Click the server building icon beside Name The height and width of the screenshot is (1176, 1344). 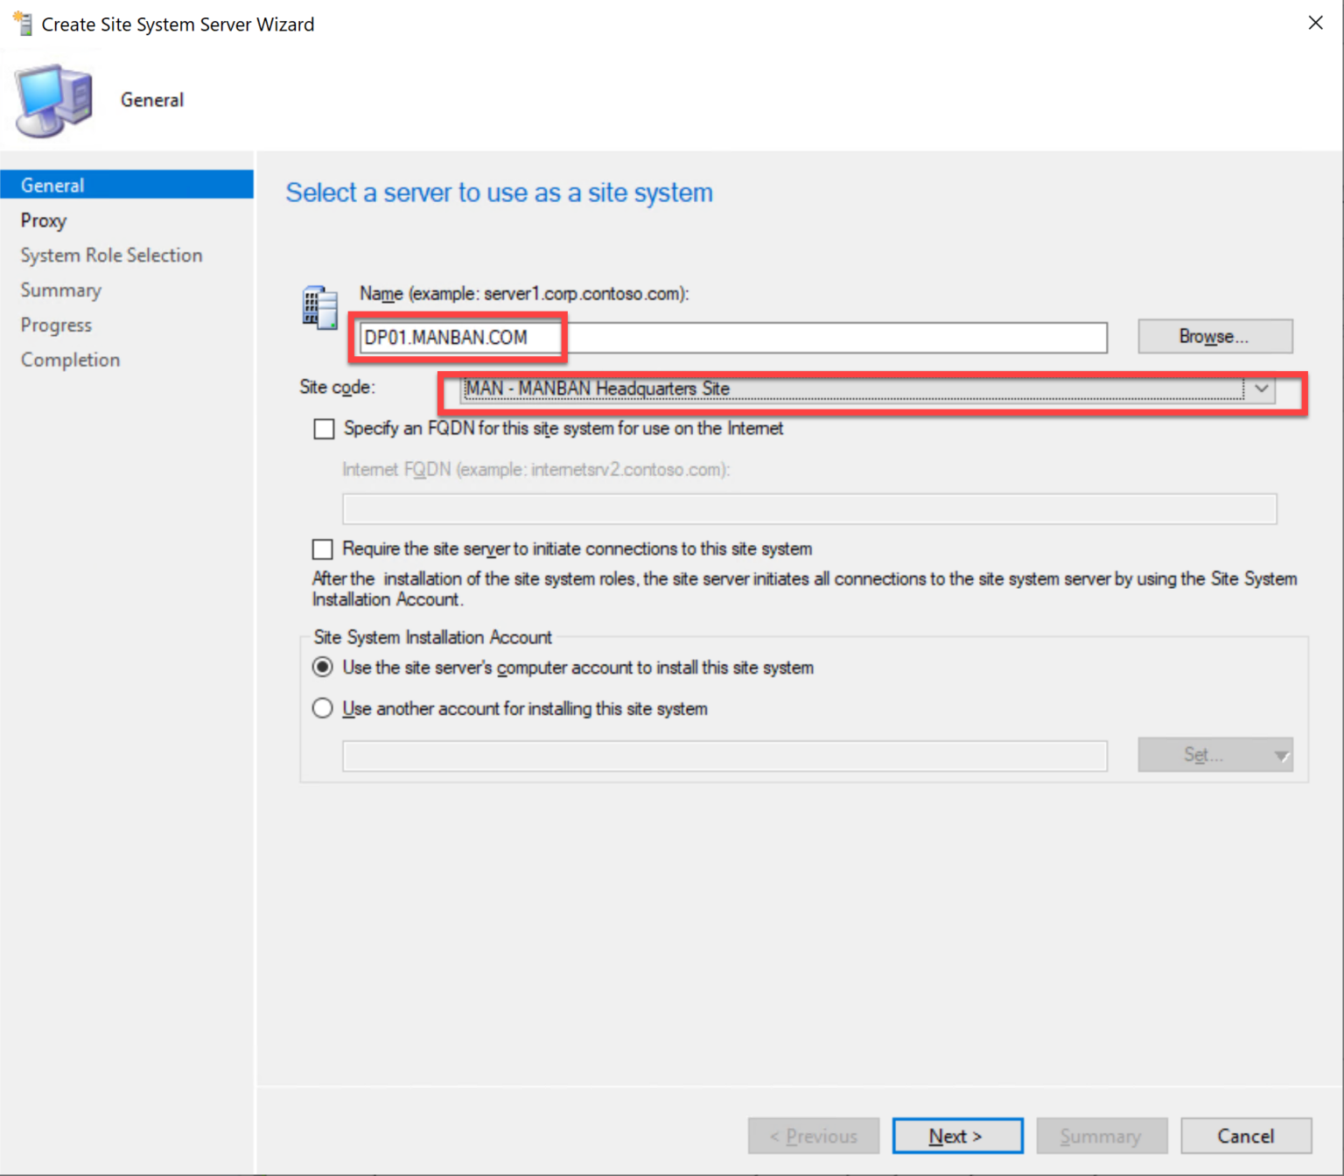tap(319, 307)
